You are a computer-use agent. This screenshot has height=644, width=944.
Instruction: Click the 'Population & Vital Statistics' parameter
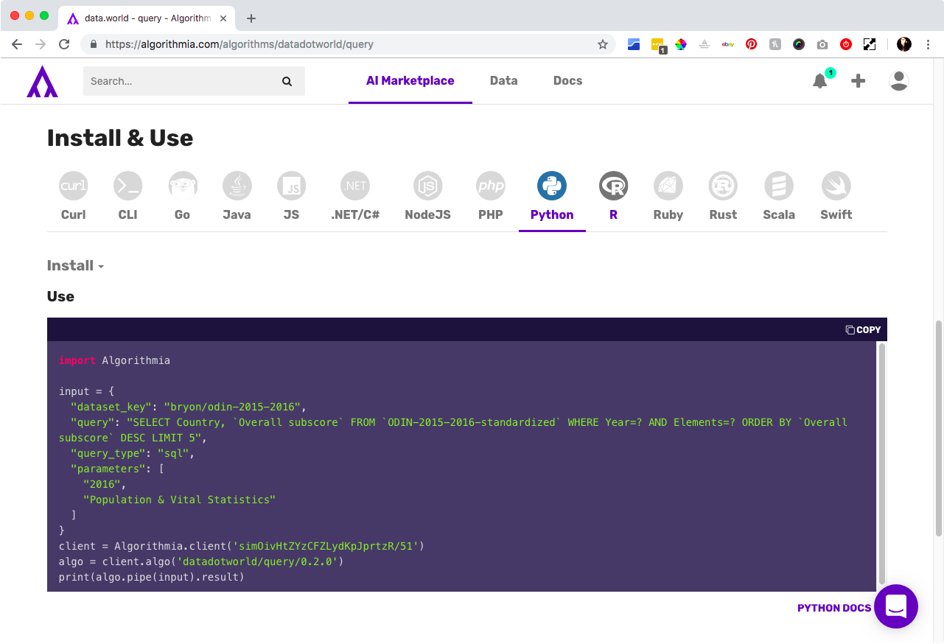pyautogui.click(x=179, y=500)
